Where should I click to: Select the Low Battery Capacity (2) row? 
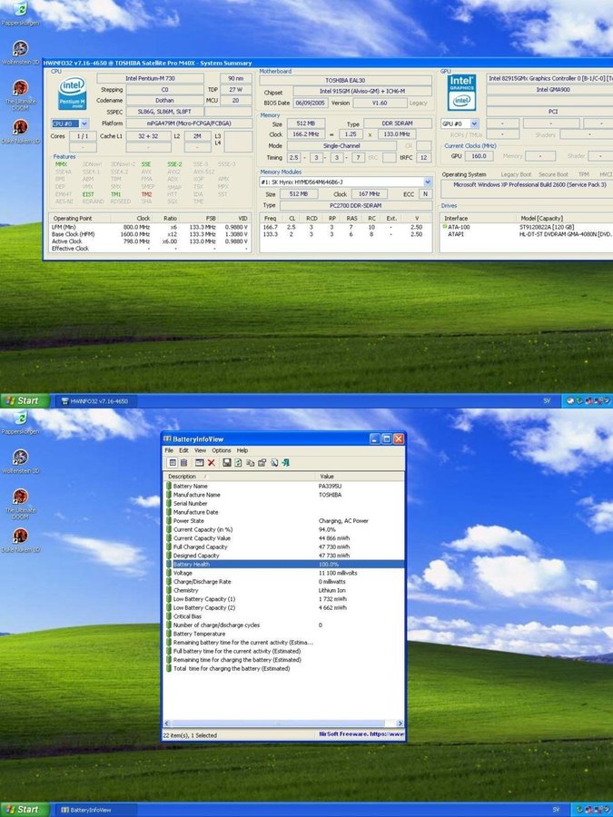[x=284, y=607]
